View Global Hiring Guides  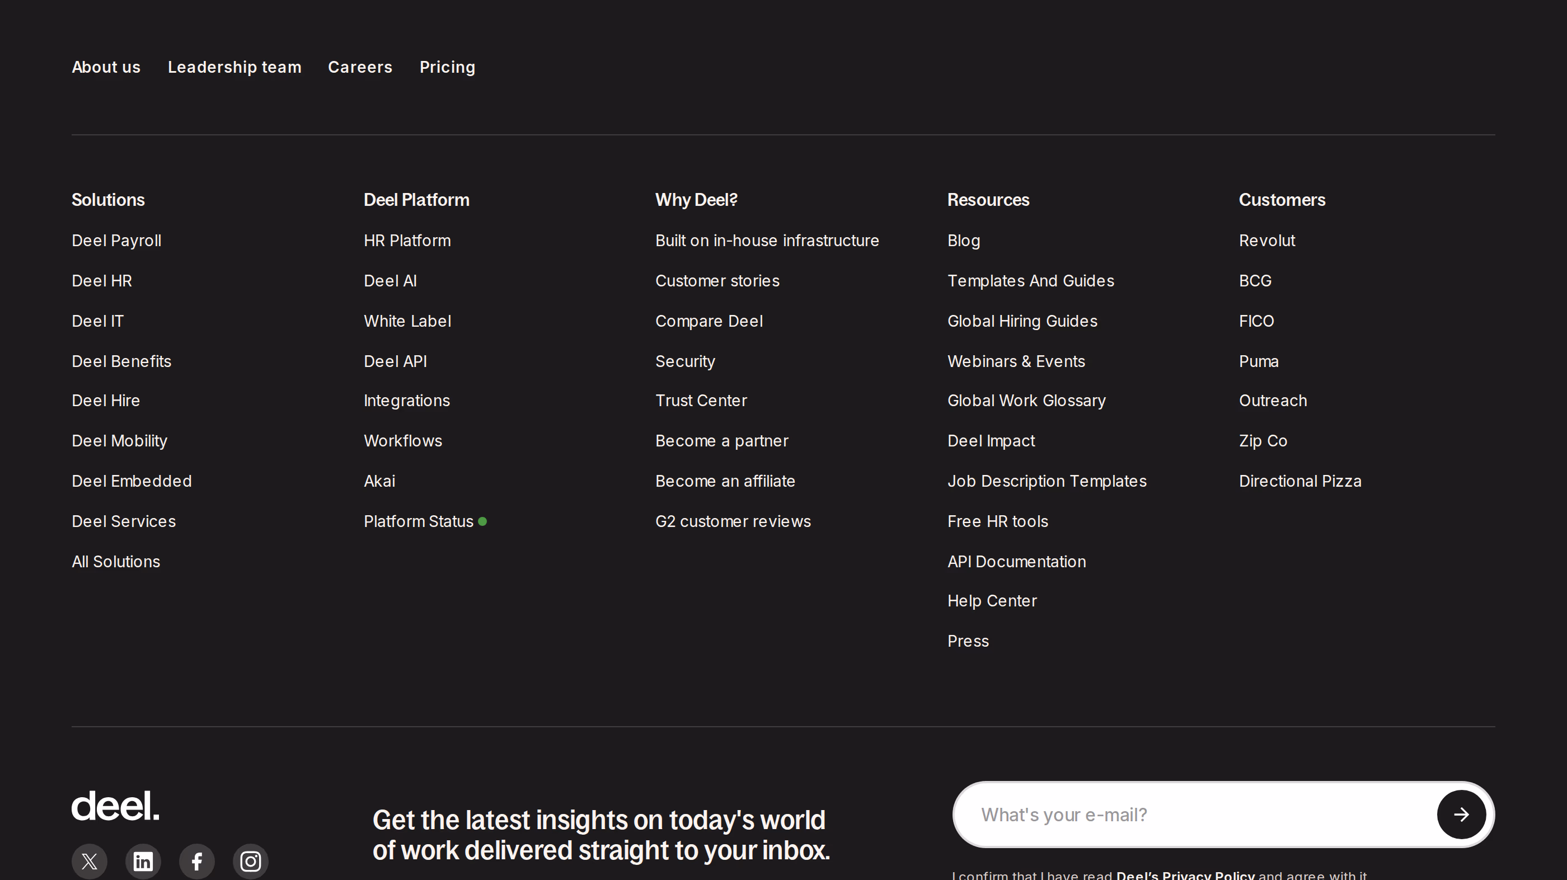point(1022,321)
